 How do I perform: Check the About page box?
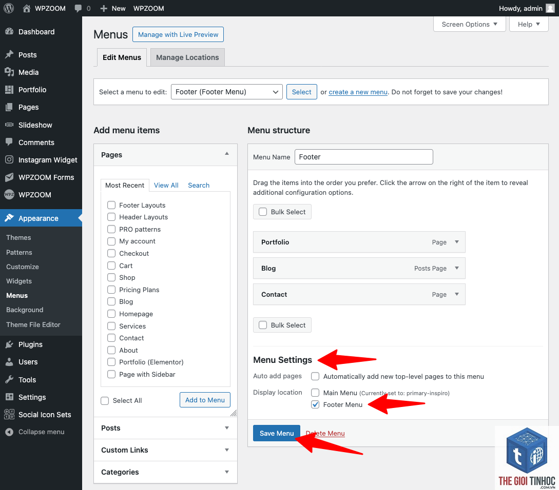pos(111,350)
